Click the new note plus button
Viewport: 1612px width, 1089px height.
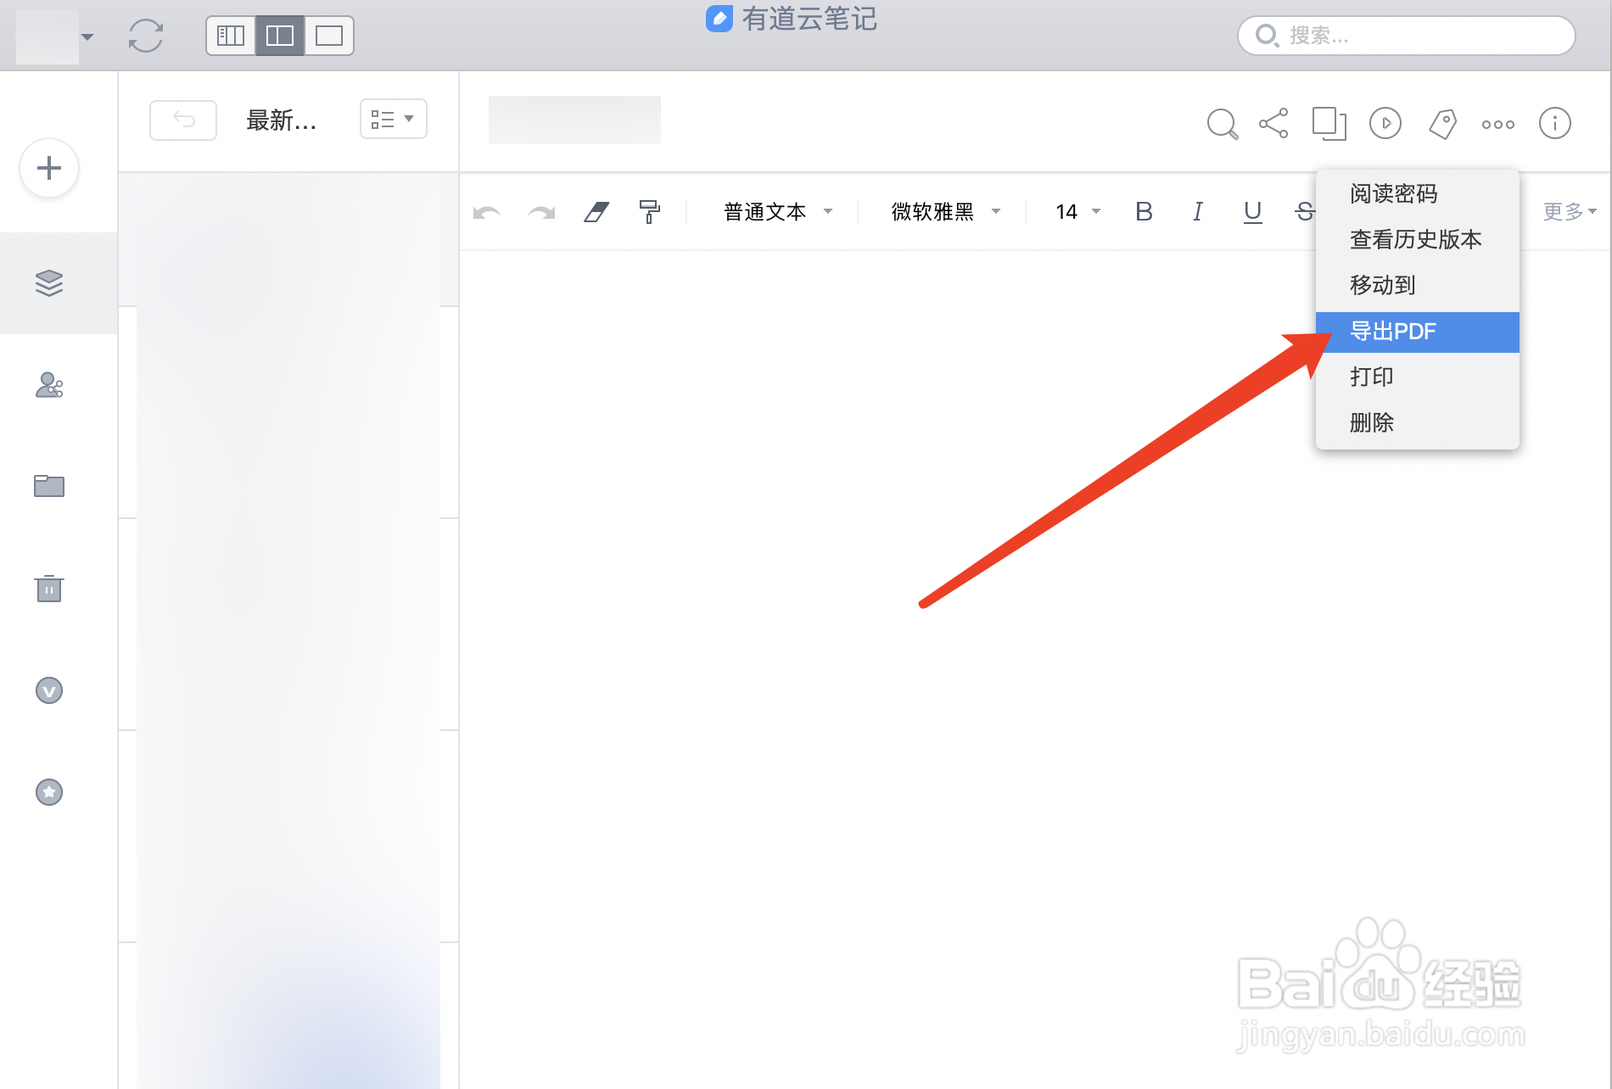pyautogui.click(x=49, y=168)
